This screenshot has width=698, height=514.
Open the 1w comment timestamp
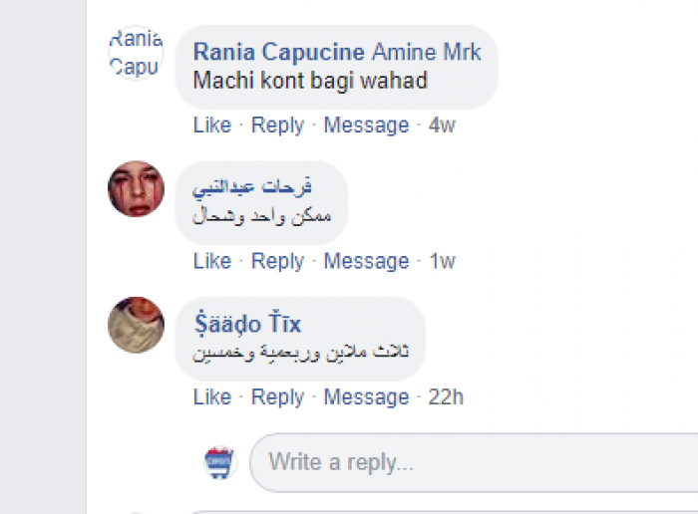pos(442,262)
